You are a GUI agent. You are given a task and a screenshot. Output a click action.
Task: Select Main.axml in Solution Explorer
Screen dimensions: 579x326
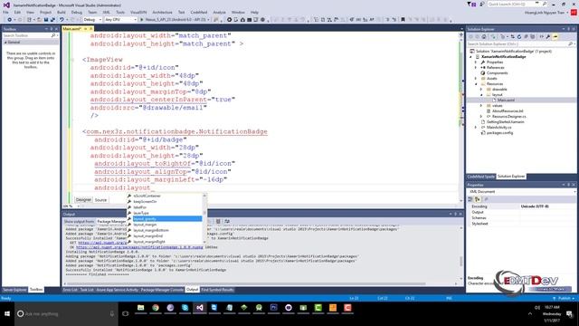(506, 101)
